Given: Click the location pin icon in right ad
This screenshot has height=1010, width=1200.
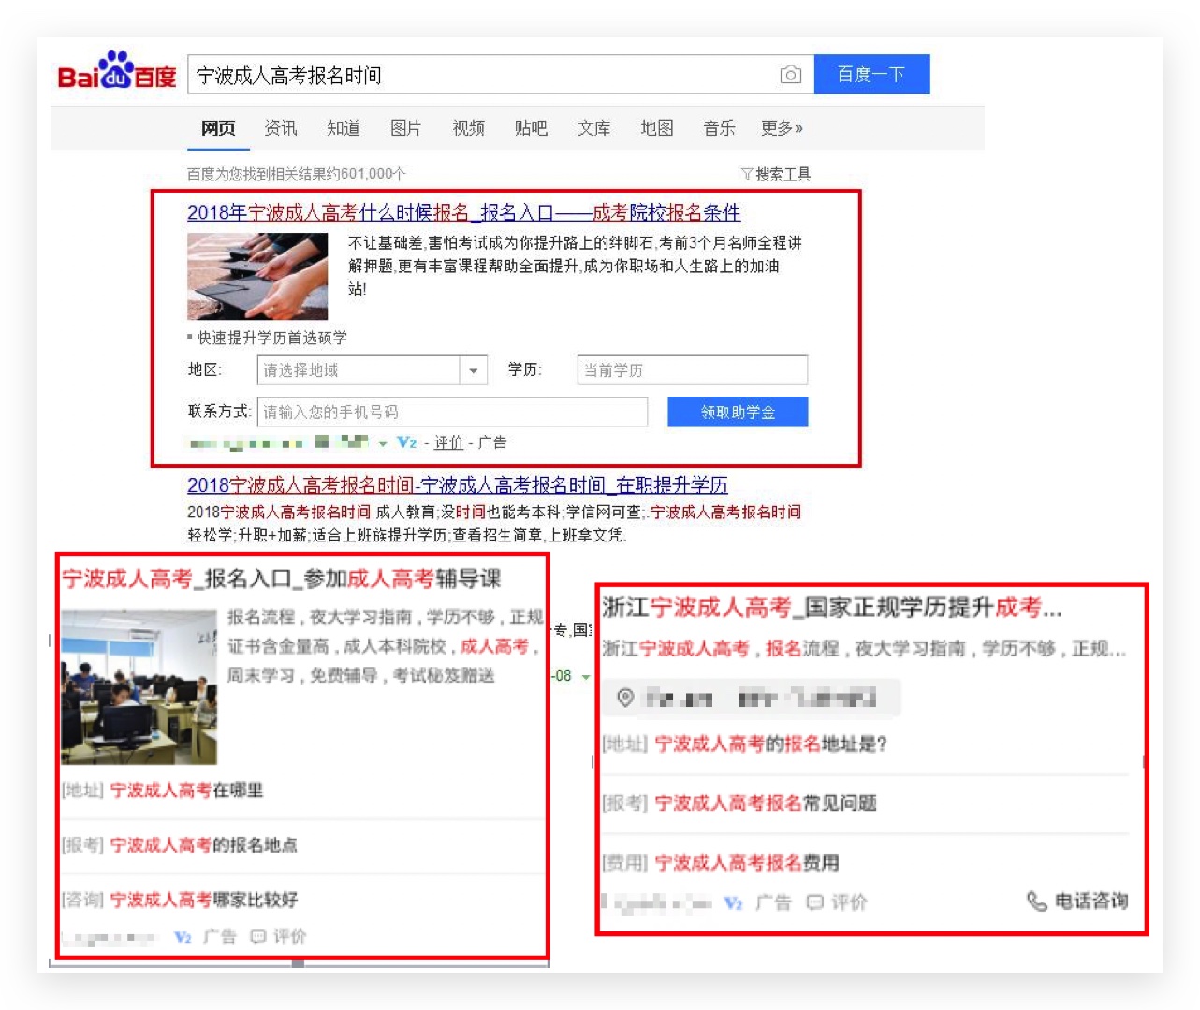Looking at the screenshot, I should [625, 698].
